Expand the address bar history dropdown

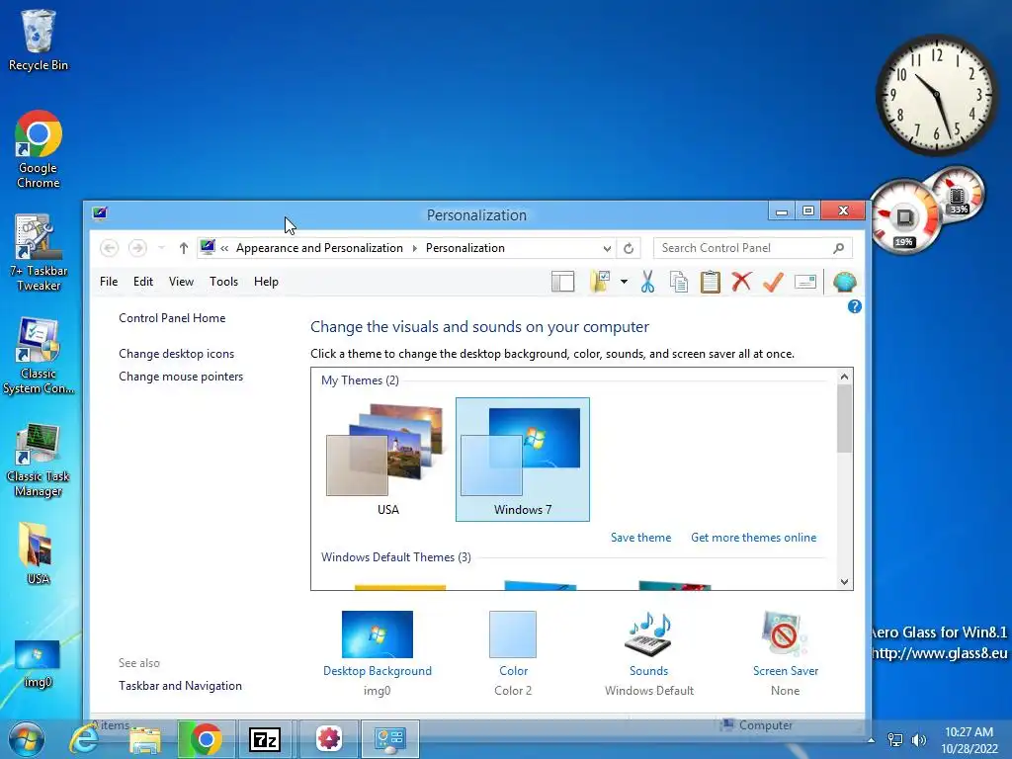coord(607,248)
